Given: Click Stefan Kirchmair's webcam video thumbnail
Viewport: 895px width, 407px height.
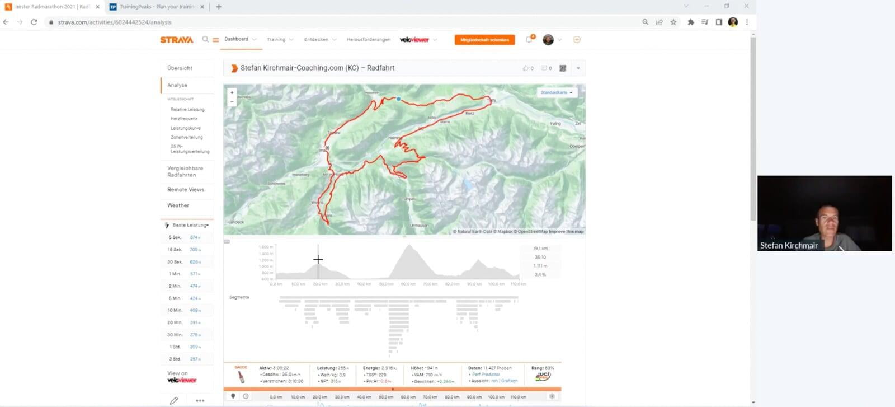Looking at the screenshot, I should [x=825, y=213].
